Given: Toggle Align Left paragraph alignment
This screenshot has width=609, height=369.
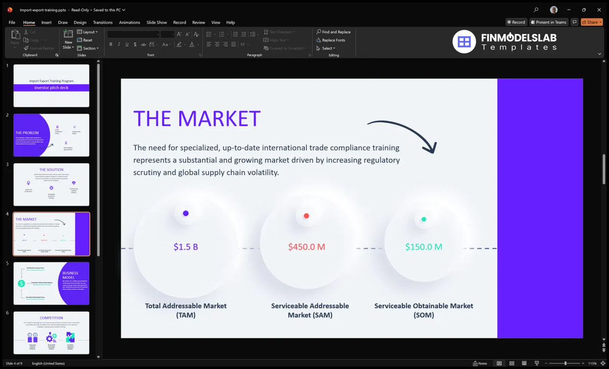Looking at the screenshot, I should point(209,44).
